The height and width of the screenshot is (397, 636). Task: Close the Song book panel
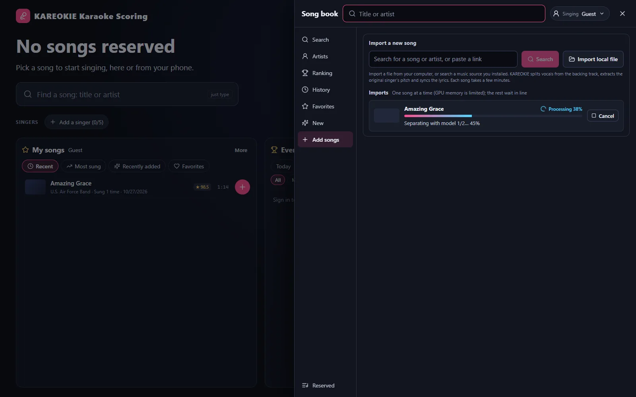pyautogui.click(x=622, y=13)
